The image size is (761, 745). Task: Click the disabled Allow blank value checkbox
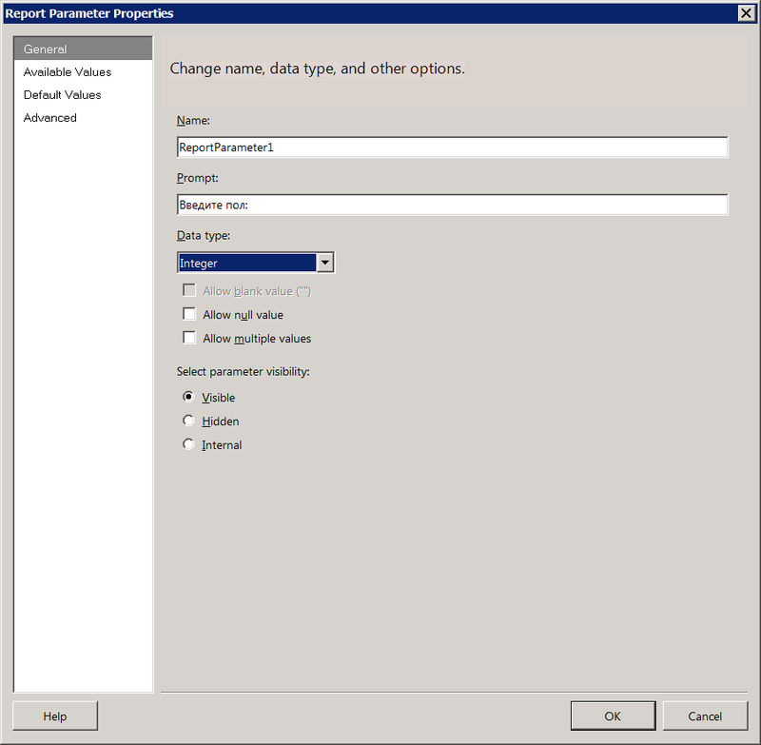coord(189,289)
